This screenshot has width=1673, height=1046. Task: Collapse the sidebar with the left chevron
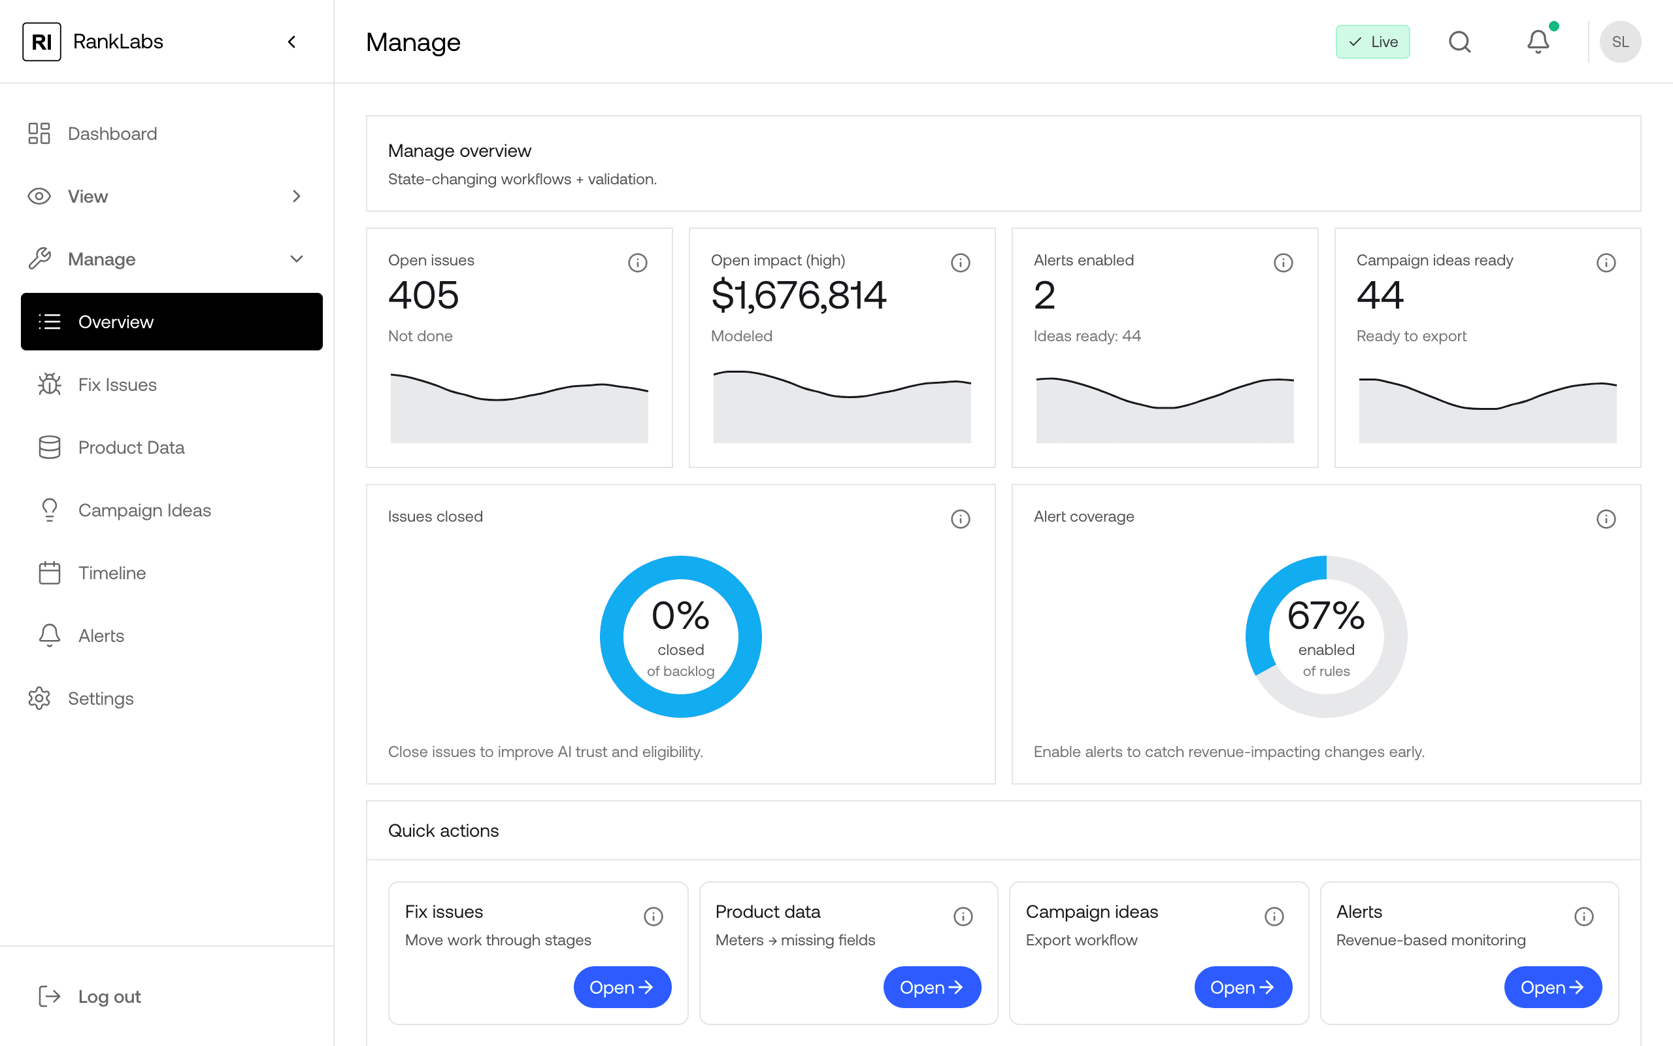[x=291, y=41]
